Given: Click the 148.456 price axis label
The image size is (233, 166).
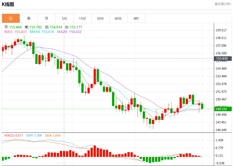Looking at the screenshot, I should (x=221, y=115).
